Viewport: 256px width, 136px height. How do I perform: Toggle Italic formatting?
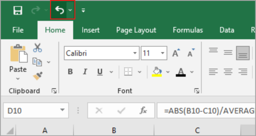(85, 71)
